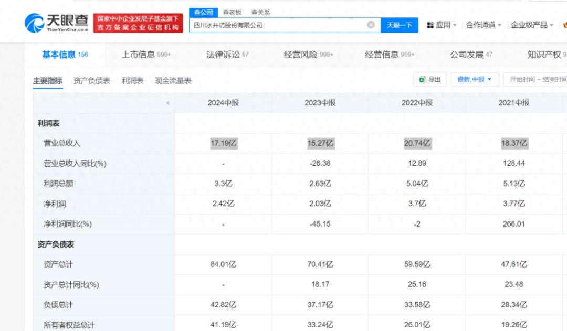Click the 导出 export button
Viewport: 567px width, 331px height.
pos(429,79)
